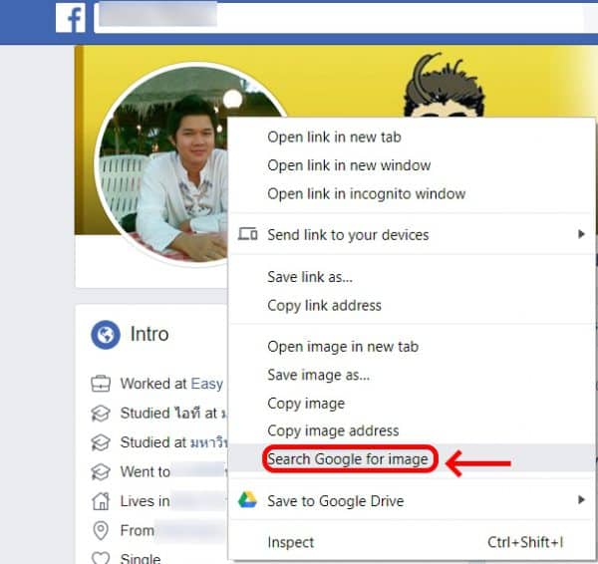
Task: Click the Google Drive icon in menu
Action: (x=247, y=500)
